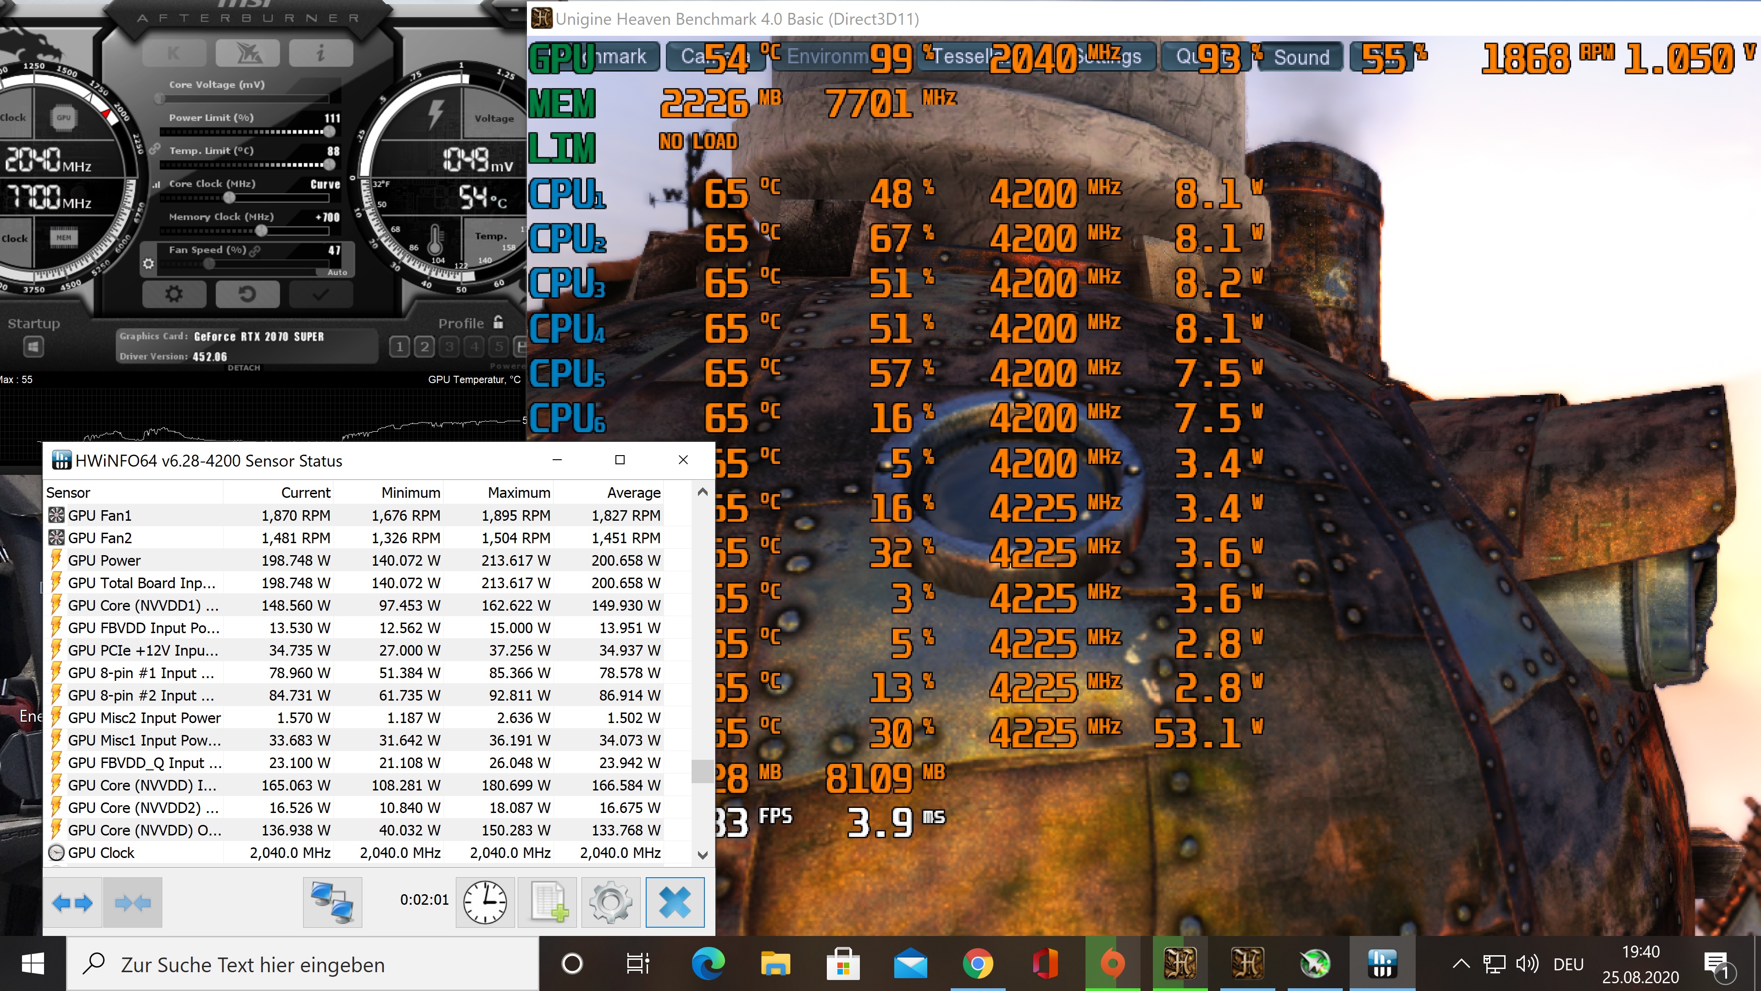1761x991 pixels.
Task: Click HWiNFO reset clock icon
Action: tap(485, 902)
